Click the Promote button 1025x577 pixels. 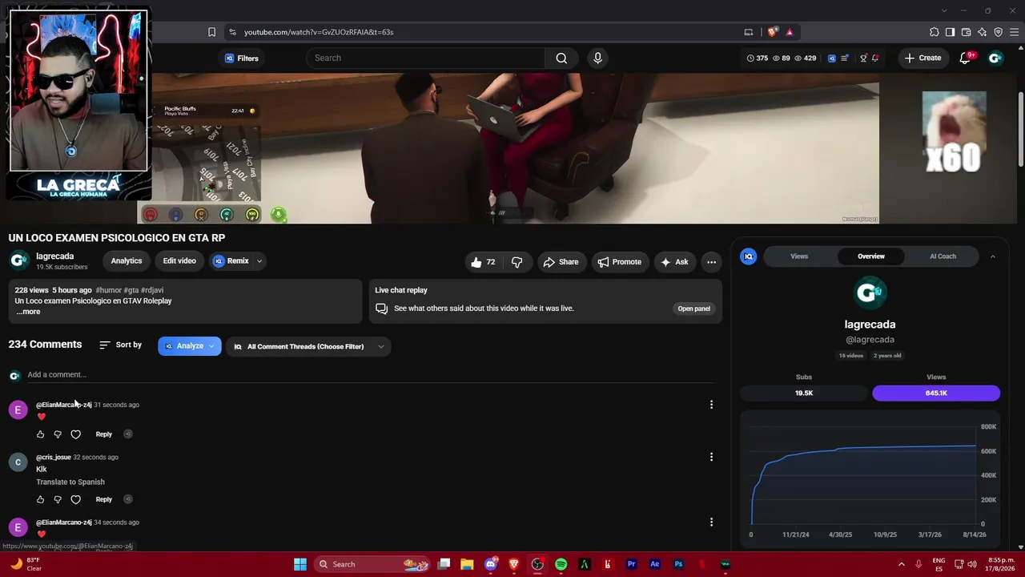coord(619,262)
